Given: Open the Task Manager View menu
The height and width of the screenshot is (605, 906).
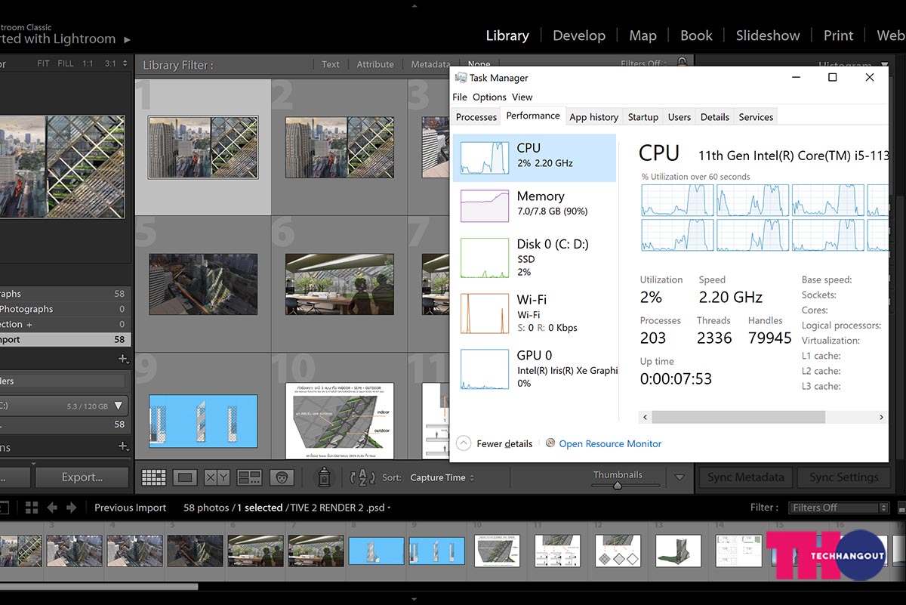Looking at the screenshot, I should [x=522, y=97].
